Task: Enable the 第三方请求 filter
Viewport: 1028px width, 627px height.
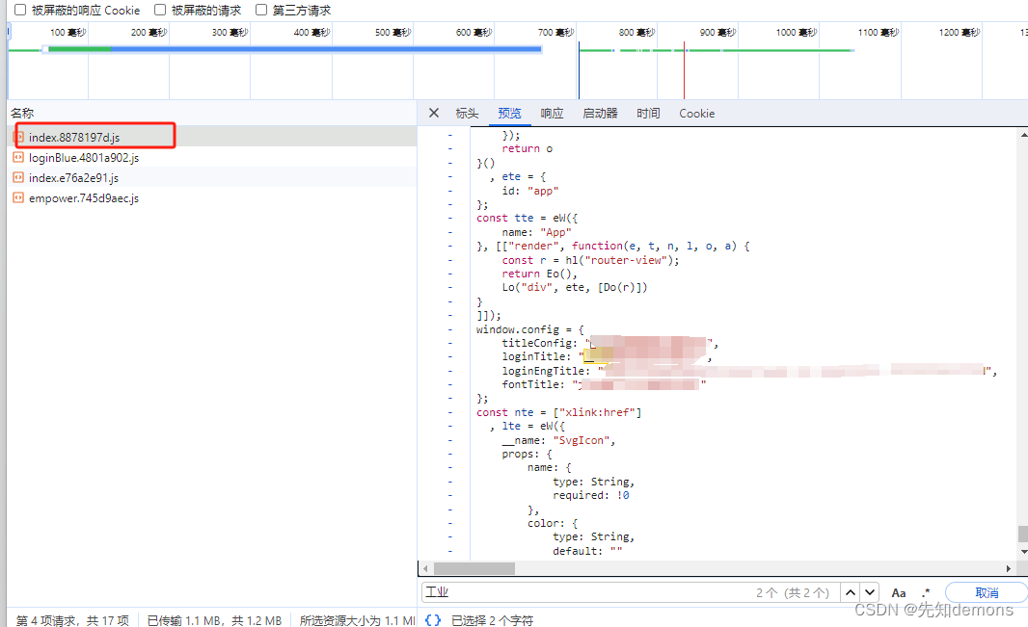Action: (260, 10)
